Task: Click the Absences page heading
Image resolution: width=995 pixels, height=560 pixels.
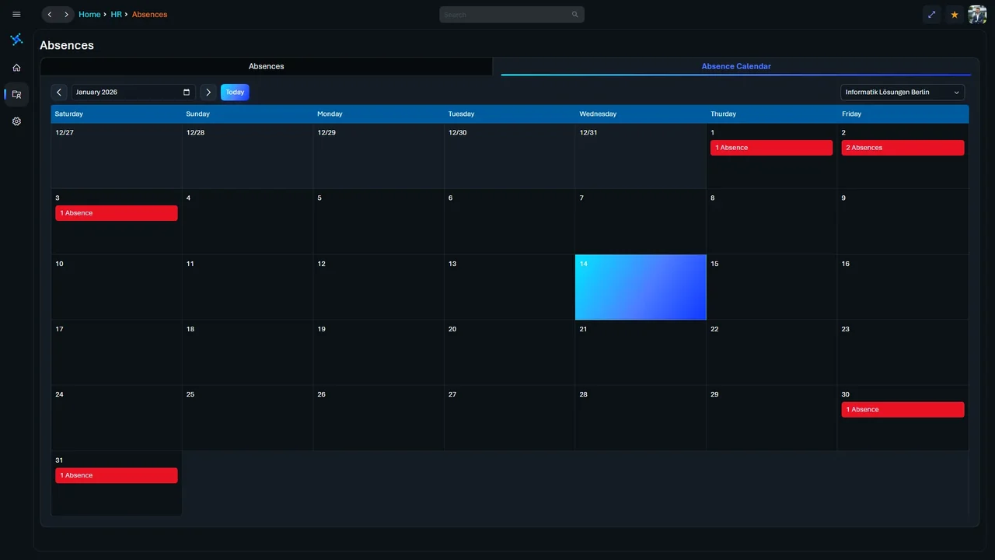Action: click(67, 46)
